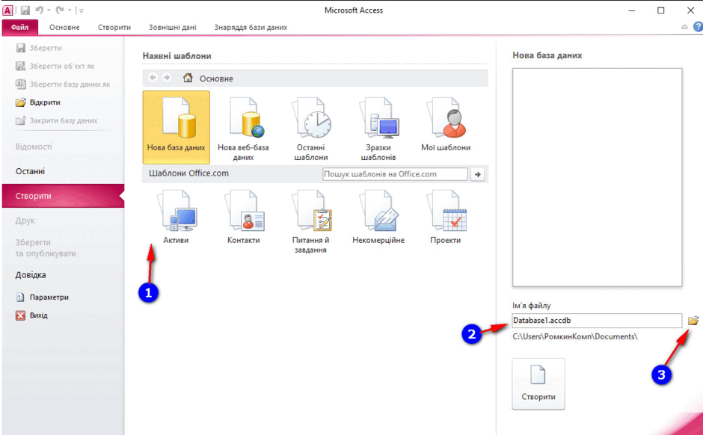Choose Відкрити in the left menu
This screenshot has height=435, width=703.
pyautogui.click(x=37, y=102)
